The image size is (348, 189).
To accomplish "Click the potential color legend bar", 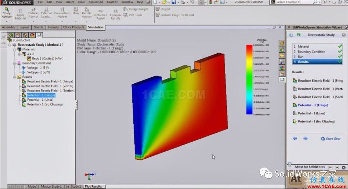I will [249, 79].
